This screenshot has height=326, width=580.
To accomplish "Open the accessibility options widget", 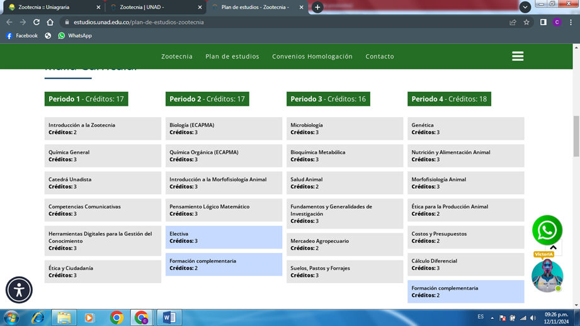I will (19, 290).
